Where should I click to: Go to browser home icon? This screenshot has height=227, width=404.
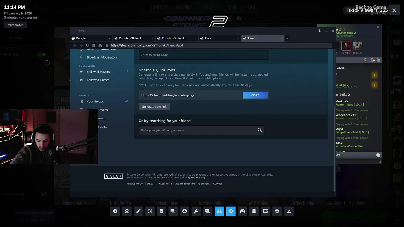[x=100, y=45]
